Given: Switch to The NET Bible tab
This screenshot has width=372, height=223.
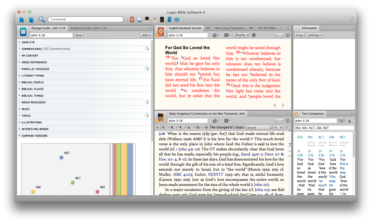Looking at the screenshot, I should tap(267, 28).
